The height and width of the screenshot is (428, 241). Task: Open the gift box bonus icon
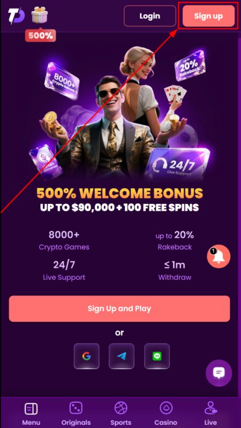coord(40,16)
